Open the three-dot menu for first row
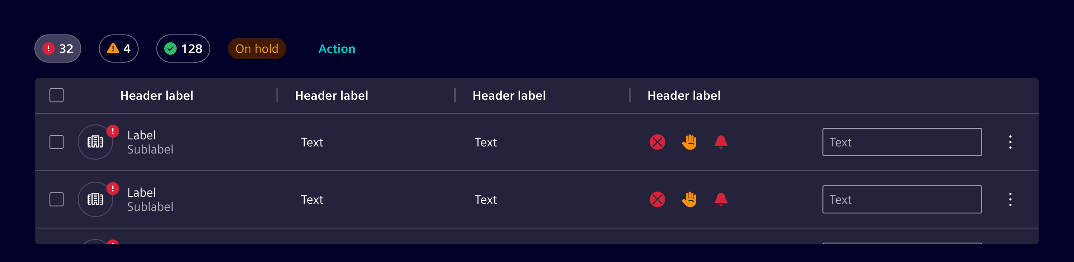 tap(1010, 142)
